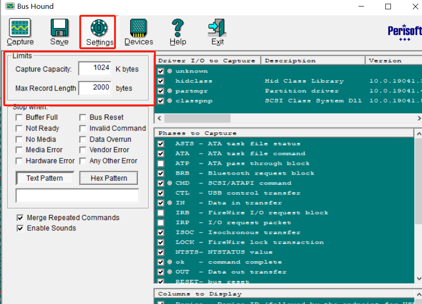Open the Capture toolbar icon
The width and height of the screenshot is (422, 304).
[20, 32]
